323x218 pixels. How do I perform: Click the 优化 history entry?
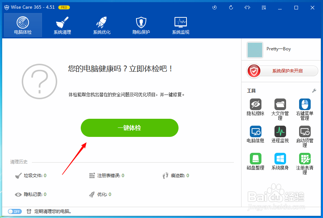click(x=100, y=194)
